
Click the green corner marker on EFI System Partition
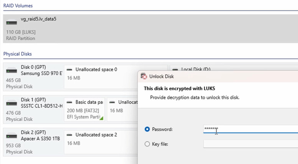click(x=101, y=118)
